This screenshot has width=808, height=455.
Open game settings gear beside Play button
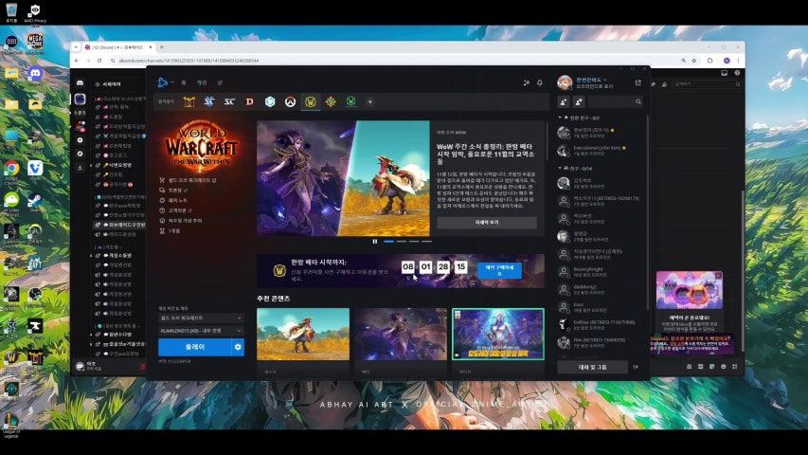click(238, 347)
